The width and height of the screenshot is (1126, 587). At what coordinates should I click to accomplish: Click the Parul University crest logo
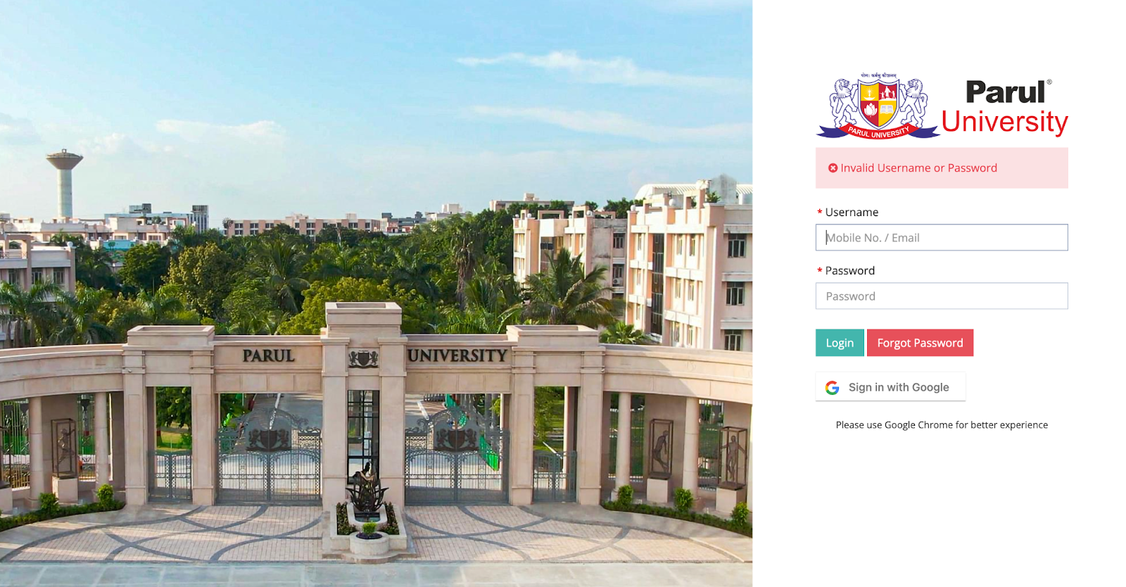tap(878, 106)
